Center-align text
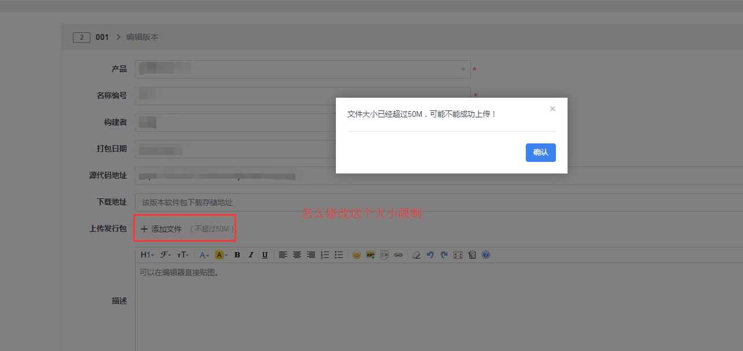Screen dimensions: 743x351 coord(297,254)
